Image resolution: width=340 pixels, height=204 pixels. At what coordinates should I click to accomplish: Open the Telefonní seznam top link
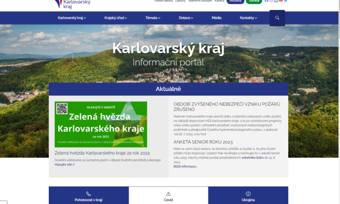pyautogui.click(x=200, y=1)
